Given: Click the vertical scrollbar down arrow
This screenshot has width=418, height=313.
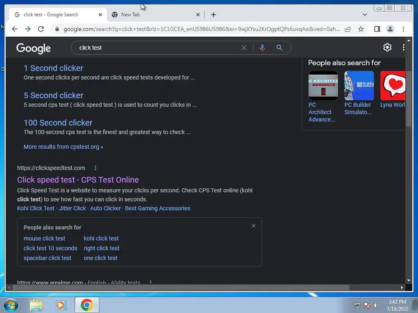Looking at the screenshot, I should coord(409,280).
